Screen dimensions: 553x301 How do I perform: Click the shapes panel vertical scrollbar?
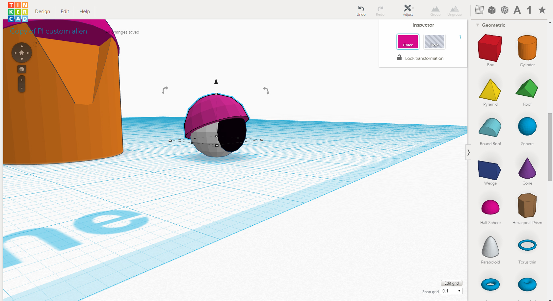pos(550,147)
